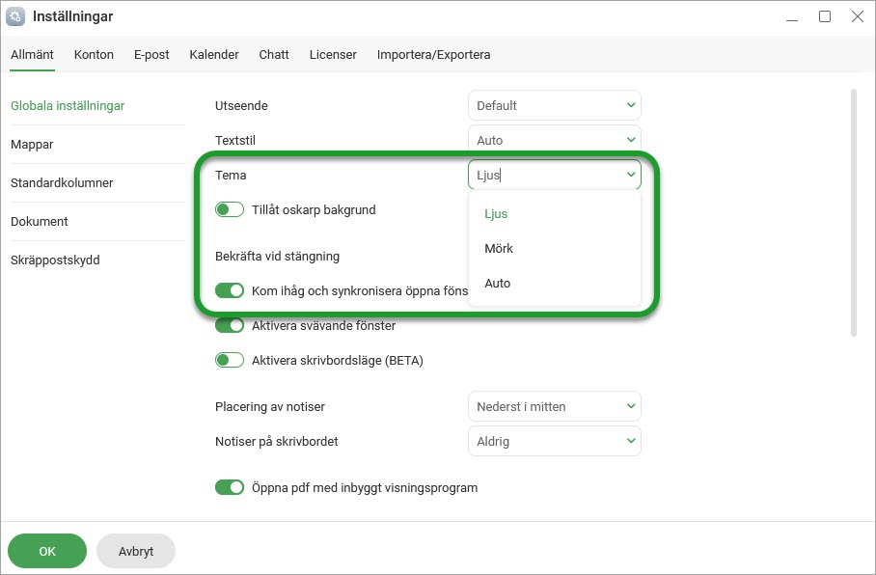The width and height of the screenshot is (876, 575).
Task: Select Globala inställningar in the sidebar
Action: click(68, 105)
